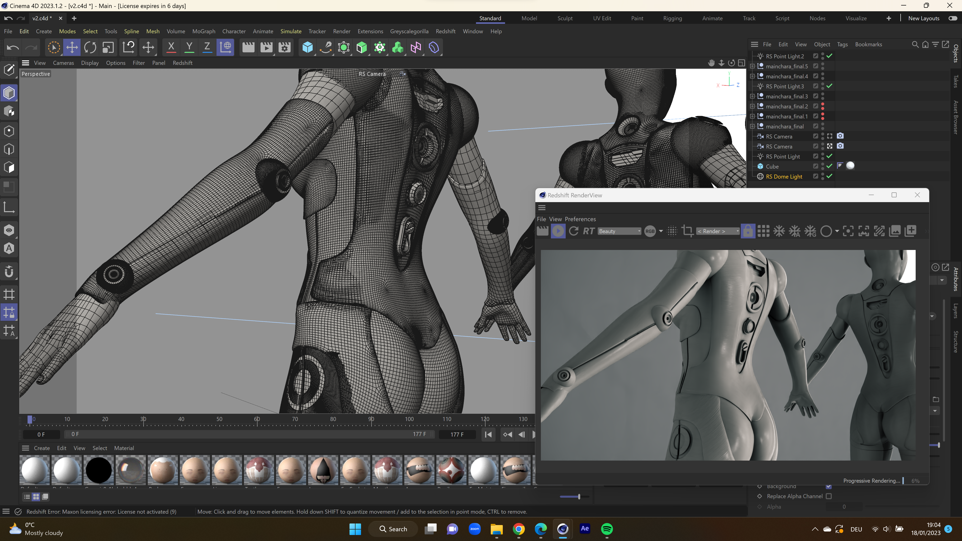Go to start of timeline button
Screen dimensions: 962x541
click(x=488, y=435)
